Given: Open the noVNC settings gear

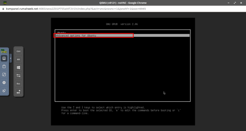Looking at the screenshot, I should point(4,83).
